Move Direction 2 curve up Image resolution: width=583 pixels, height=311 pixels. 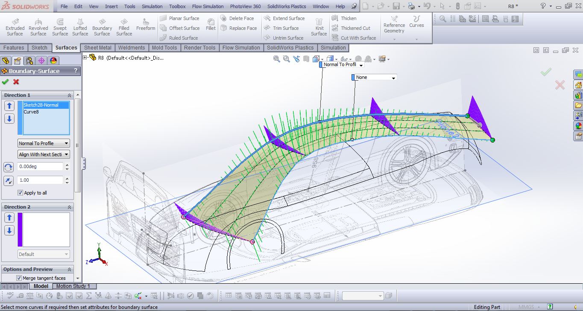pyautogui.click(x=9, y=218)
